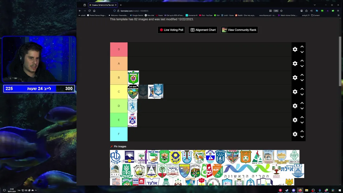Screen dimensions: 343x193
Task: Open the Alignment Chart button
Action: pyautogui.click(x=203, y=30)
